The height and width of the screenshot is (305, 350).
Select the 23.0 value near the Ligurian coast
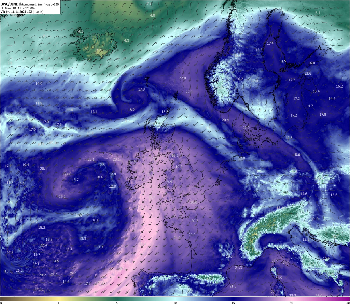tap(286, 263)
